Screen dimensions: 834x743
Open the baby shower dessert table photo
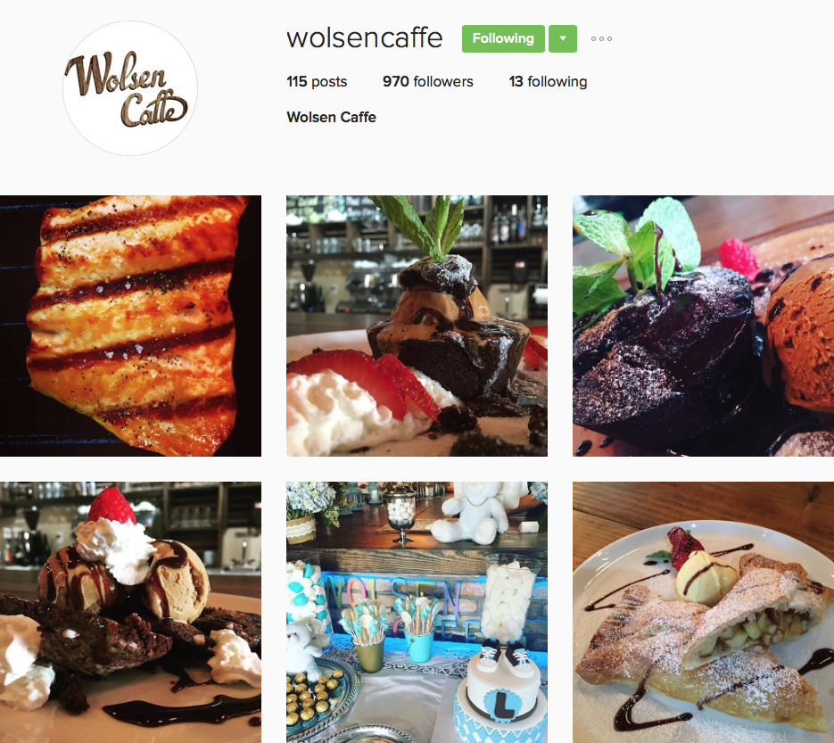[x=417, y=612]
